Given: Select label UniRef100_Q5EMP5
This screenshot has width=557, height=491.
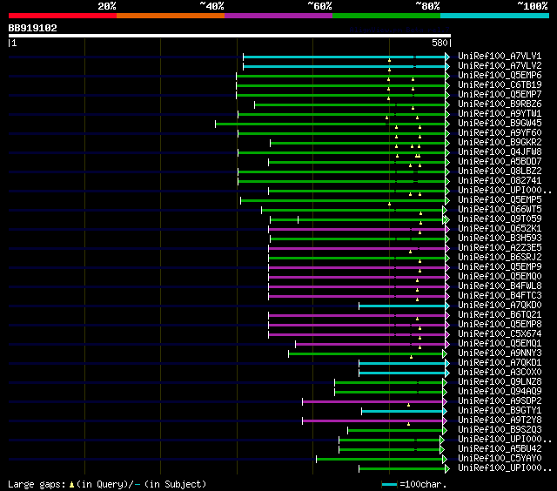Looking at the screenshot, I should (500, 200).
